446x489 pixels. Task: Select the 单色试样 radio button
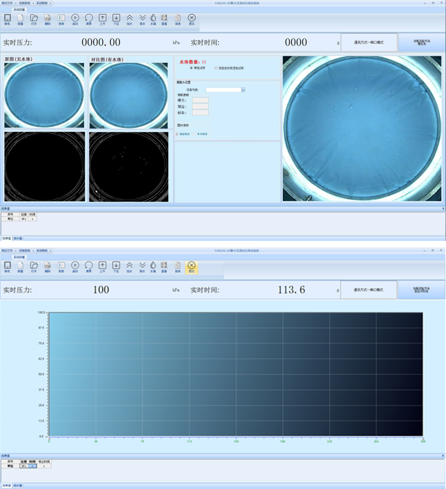tap(191, 68)
